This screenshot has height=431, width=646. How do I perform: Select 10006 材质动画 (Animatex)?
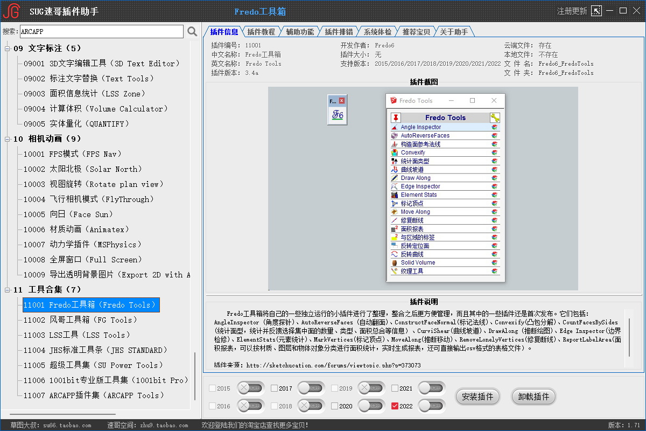[76, 230]
